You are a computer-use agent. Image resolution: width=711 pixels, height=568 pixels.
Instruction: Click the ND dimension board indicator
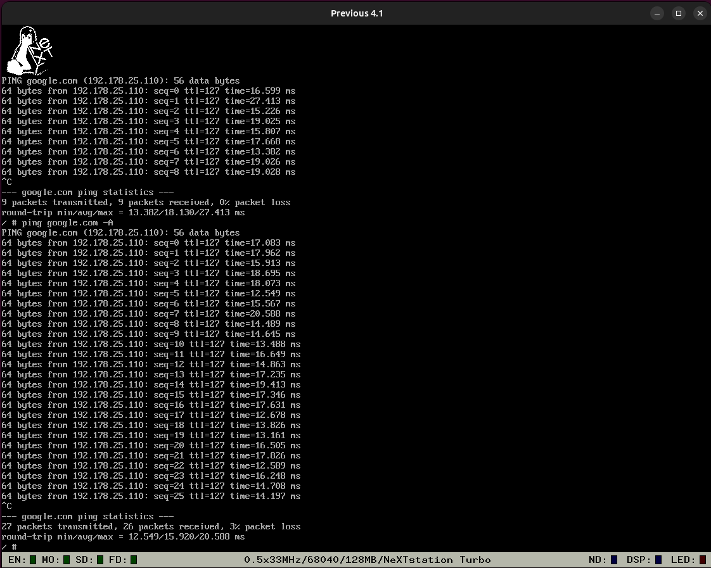coord(614,560)
